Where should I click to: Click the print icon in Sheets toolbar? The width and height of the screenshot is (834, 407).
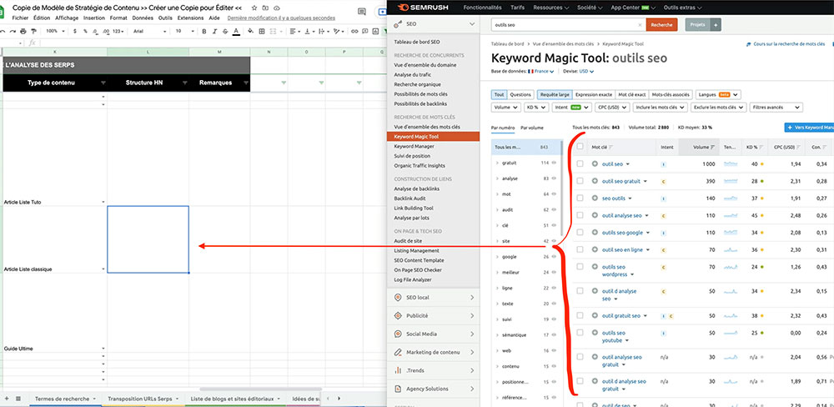(x=23, y=32)
